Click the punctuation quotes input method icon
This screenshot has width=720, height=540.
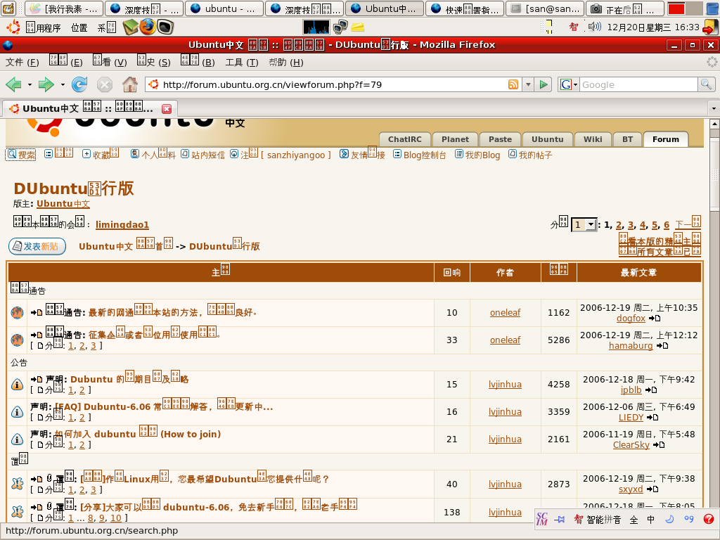coord(689,520)
